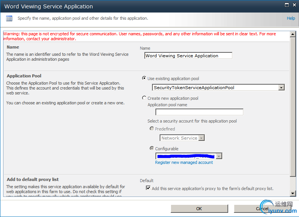Choose the Configurable security account radio
The width and height of the screenshot is (299, 217).
click(152, 148)
